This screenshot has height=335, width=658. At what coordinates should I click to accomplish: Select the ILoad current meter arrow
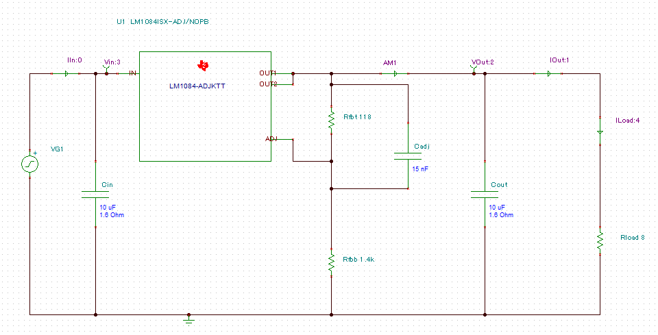[600, 132]
